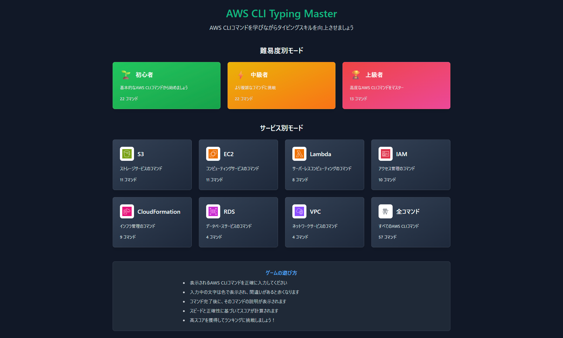Click the VPC purple cloud icon
Viewport: 563px width, 338px height.
point(299,211)
